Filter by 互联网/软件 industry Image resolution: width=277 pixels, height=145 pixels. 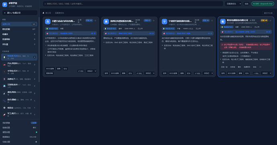tap(19, 86)
